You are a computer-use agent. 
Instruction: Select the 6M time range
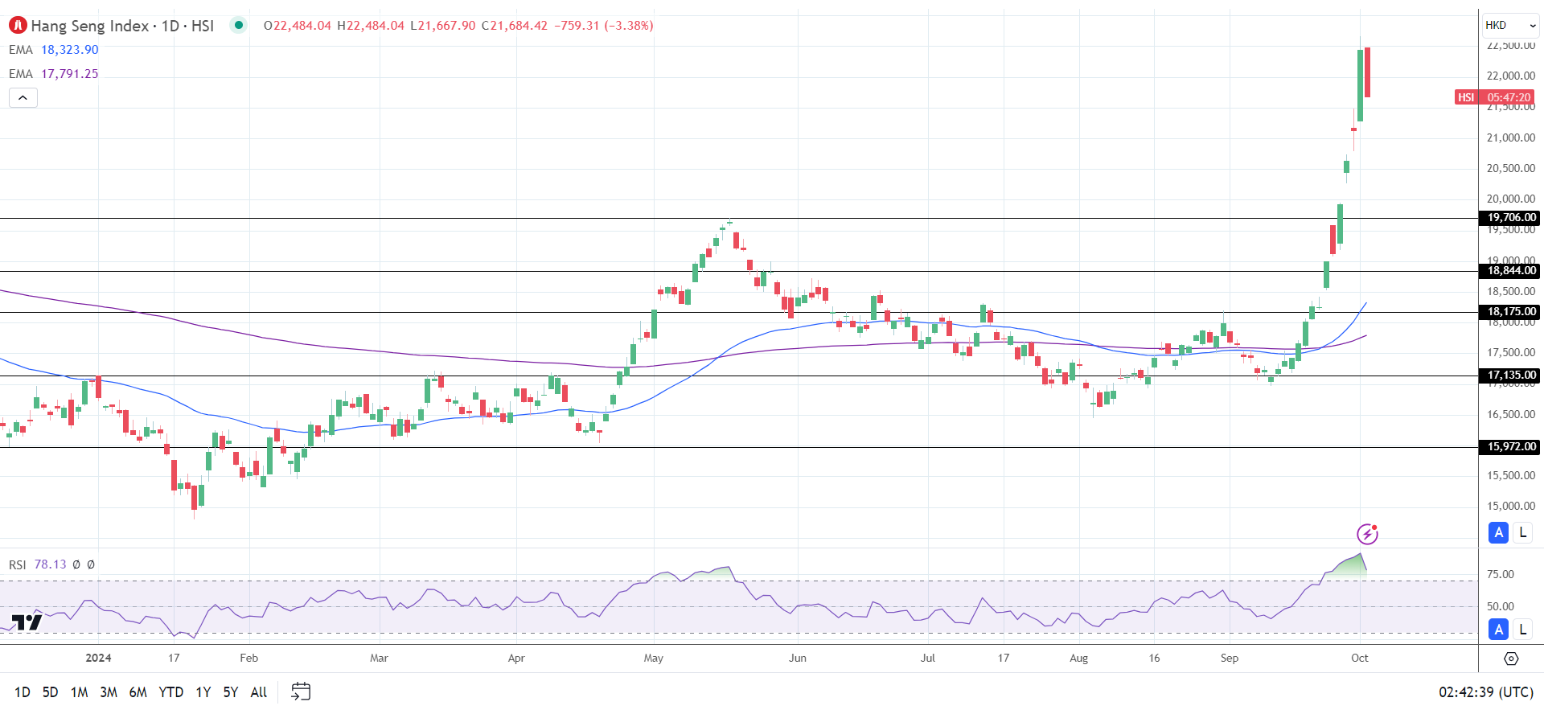click(x=138, y=692)
